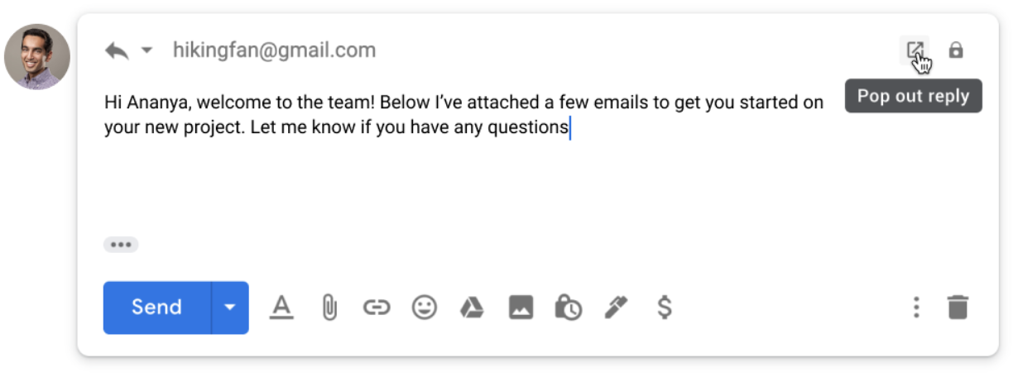Image resolution: width=1023 pixels, height=377 pixels.
Task: Expand more send options arrow
Action: pyautogui.click(x=230, y=308)
